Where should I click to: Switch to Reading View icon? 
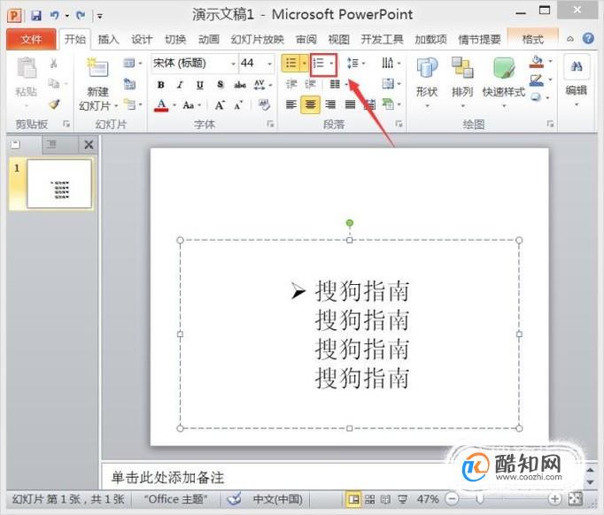pyautogui.click(x=385, y=500)
